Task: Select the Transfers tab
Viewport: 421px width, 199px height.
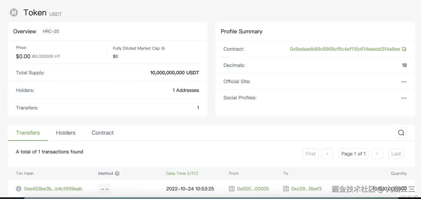Action: (28, 133)
